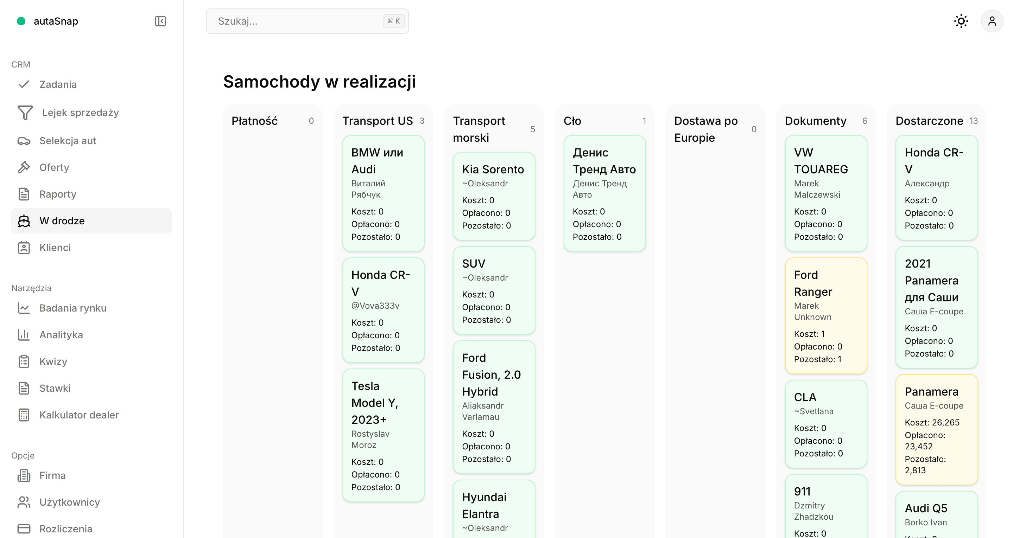The height and width of the screenshot is (538, 1026).
Task: Select the 2021 Panamera для Саши card
Action: [937, 307]
